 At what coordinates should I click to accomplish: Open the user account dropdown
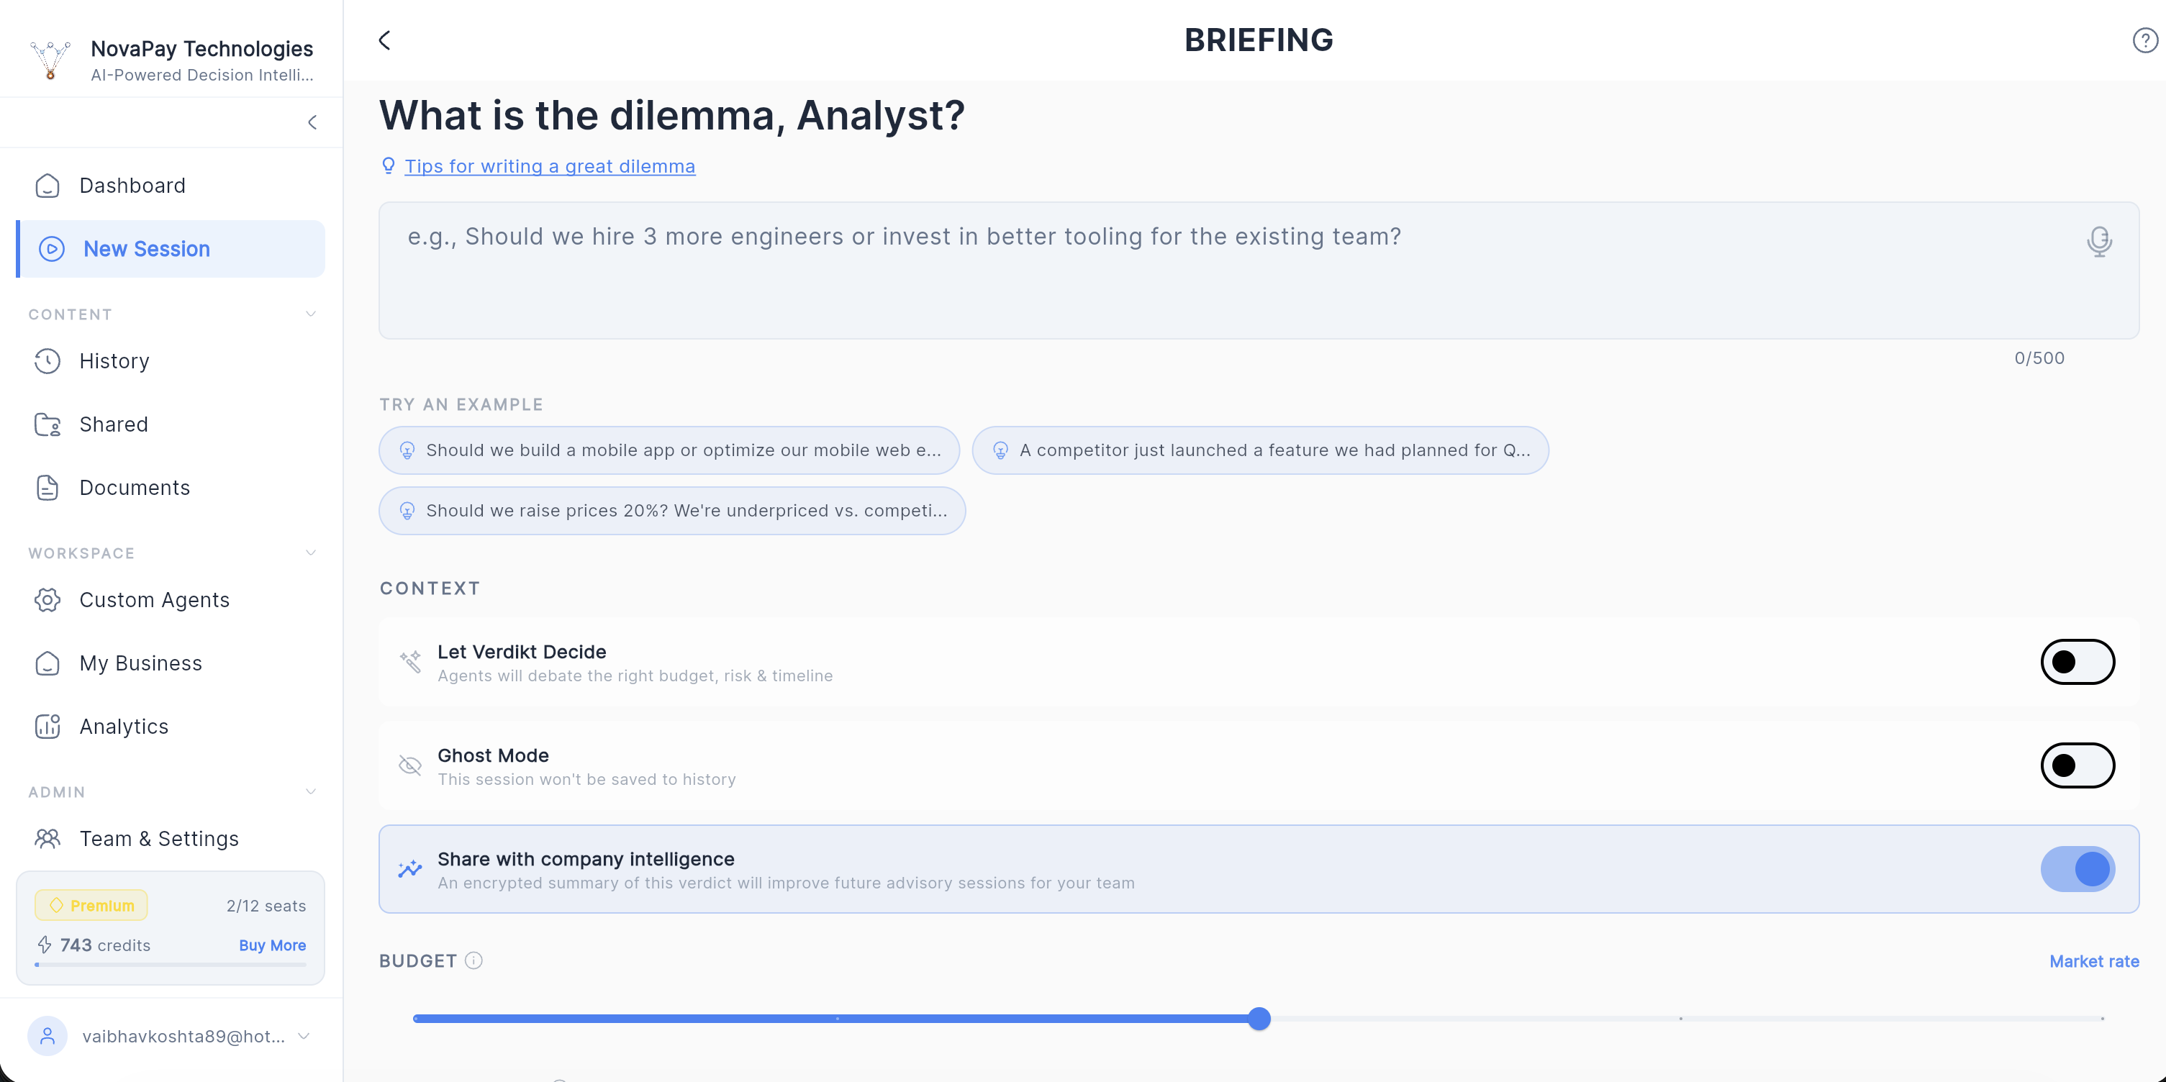[x=304, y=1037]
